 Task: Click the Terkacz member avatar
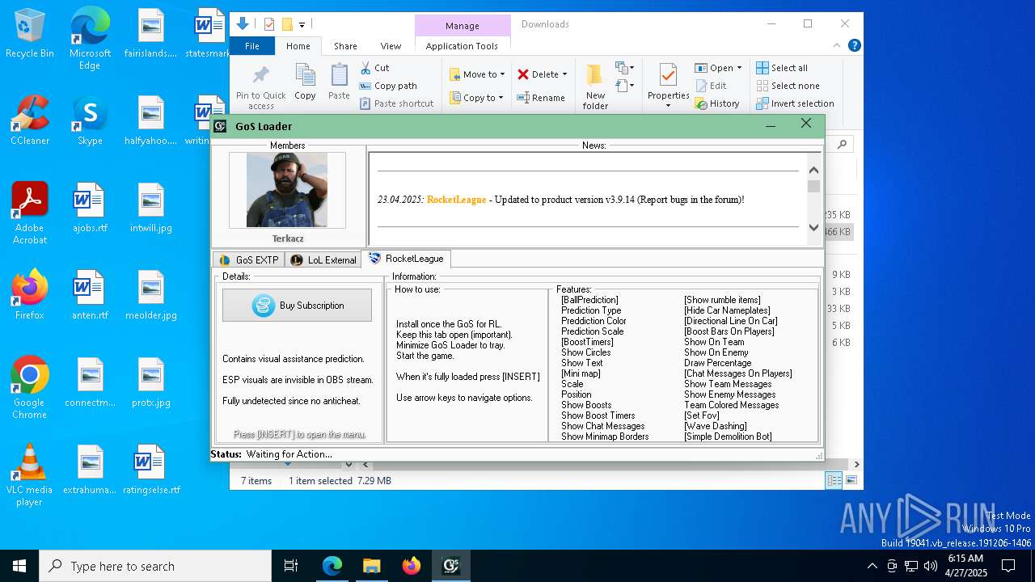[287, 190]
